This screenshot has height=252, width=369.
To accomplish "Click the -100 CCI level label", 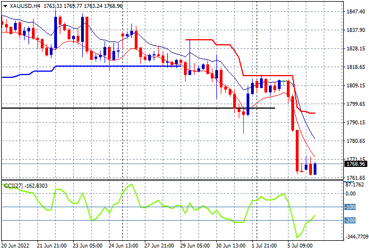I will tap(350, 207).
